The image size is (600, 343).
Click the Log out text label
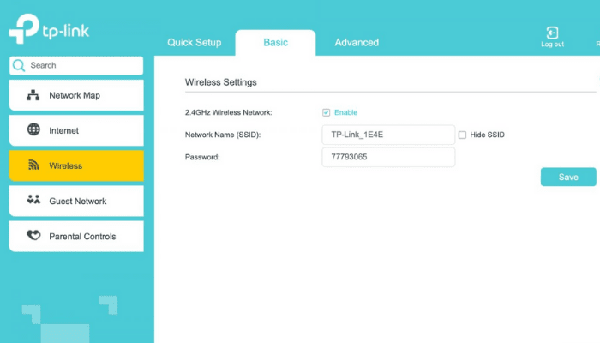[x=552, y=45]
